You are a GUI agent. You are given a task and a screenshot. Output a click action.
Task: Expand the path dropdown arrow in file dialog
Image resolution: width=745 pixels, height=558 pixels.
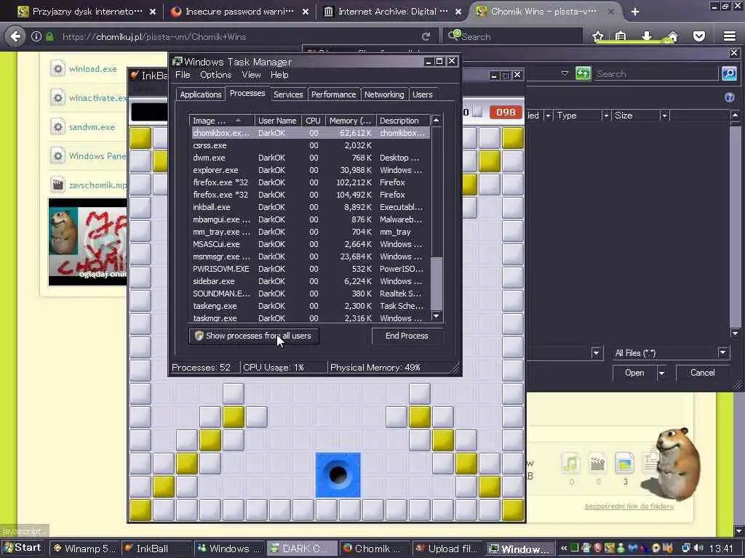point(565,73)
